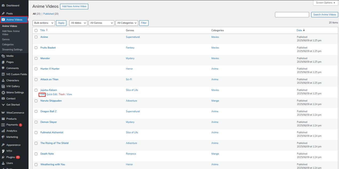The width and height of the screenshot is (339, 169).
Task: Select the Naruto Shippuden row checkbox
Action: (36, 101)
